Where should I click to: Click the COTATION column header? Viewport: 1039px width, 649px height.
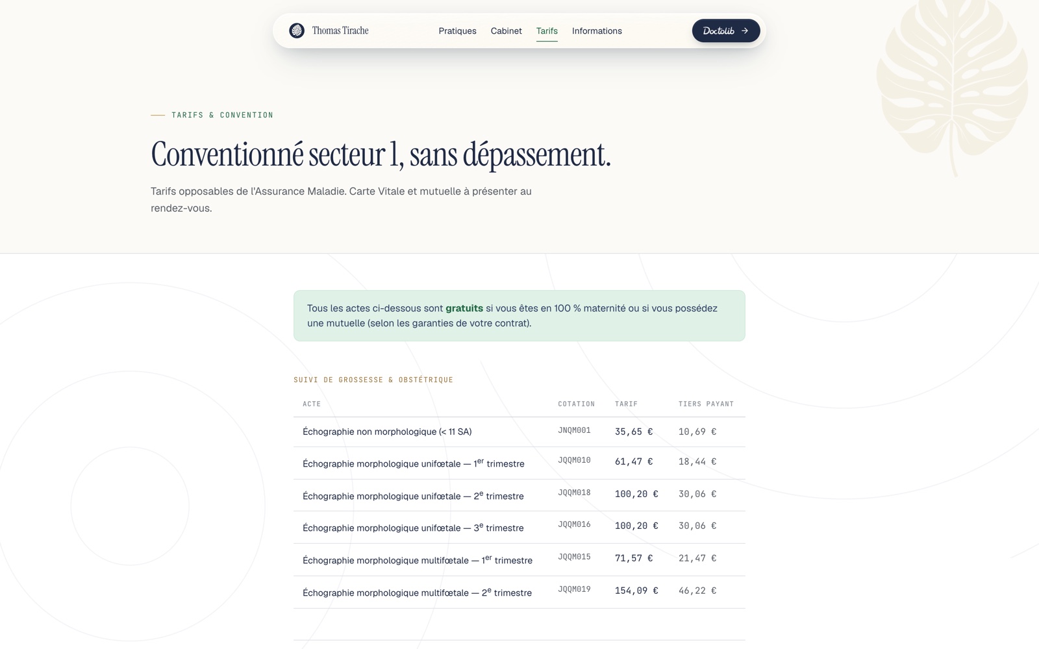577,404
